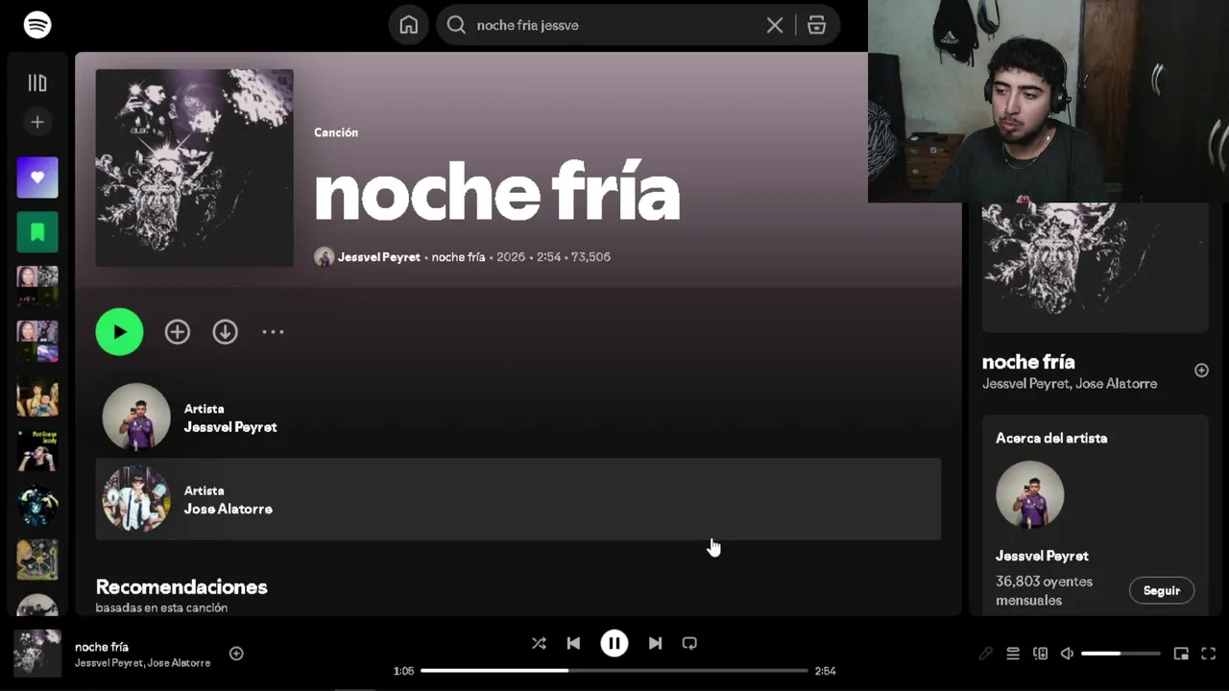Viewport: 1229px width, 691px height.
Task: Open the playback queue icon
Action: click(x=1013, y=654)
